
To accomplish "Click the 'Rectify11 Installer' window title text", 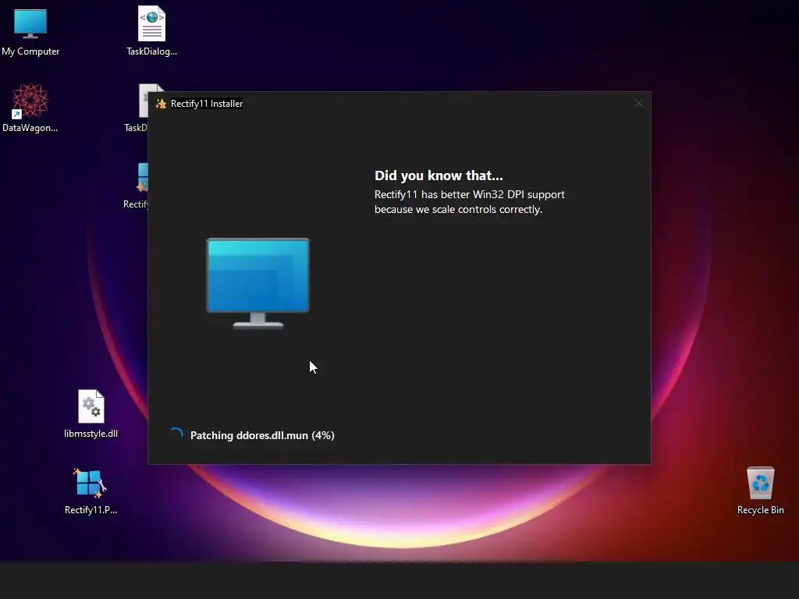I will [x=206, y=104].
